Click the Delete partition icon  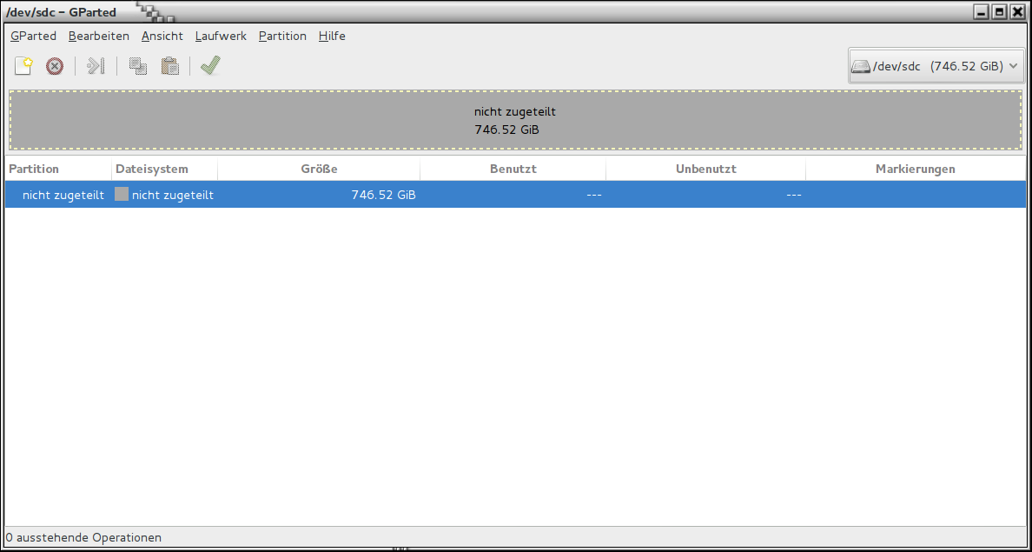point(55,66)
